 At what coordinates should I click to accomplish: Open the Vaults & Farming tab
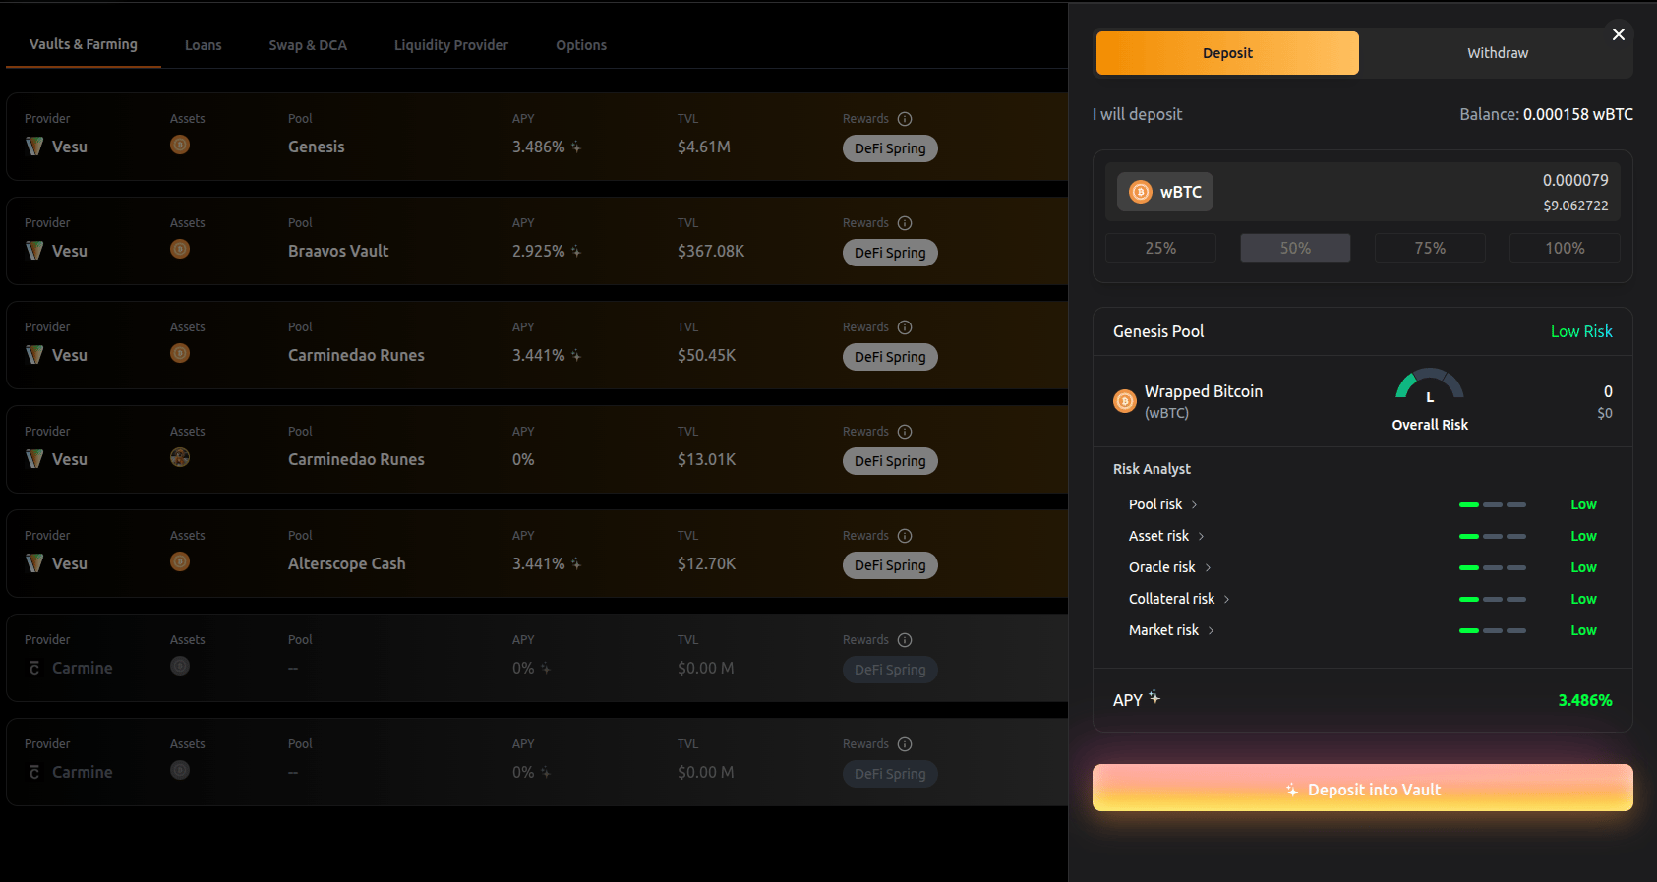84,44
